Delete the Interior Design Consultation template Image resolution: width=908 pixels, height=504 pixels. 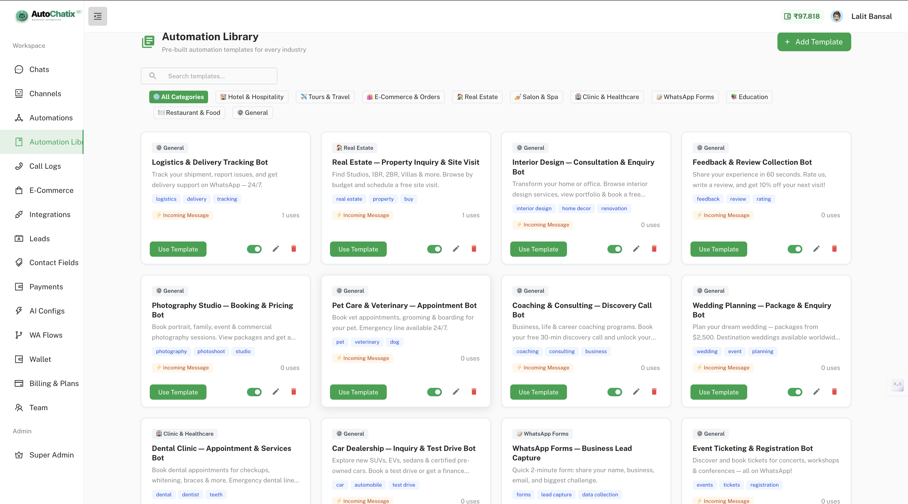click(654, 249)
